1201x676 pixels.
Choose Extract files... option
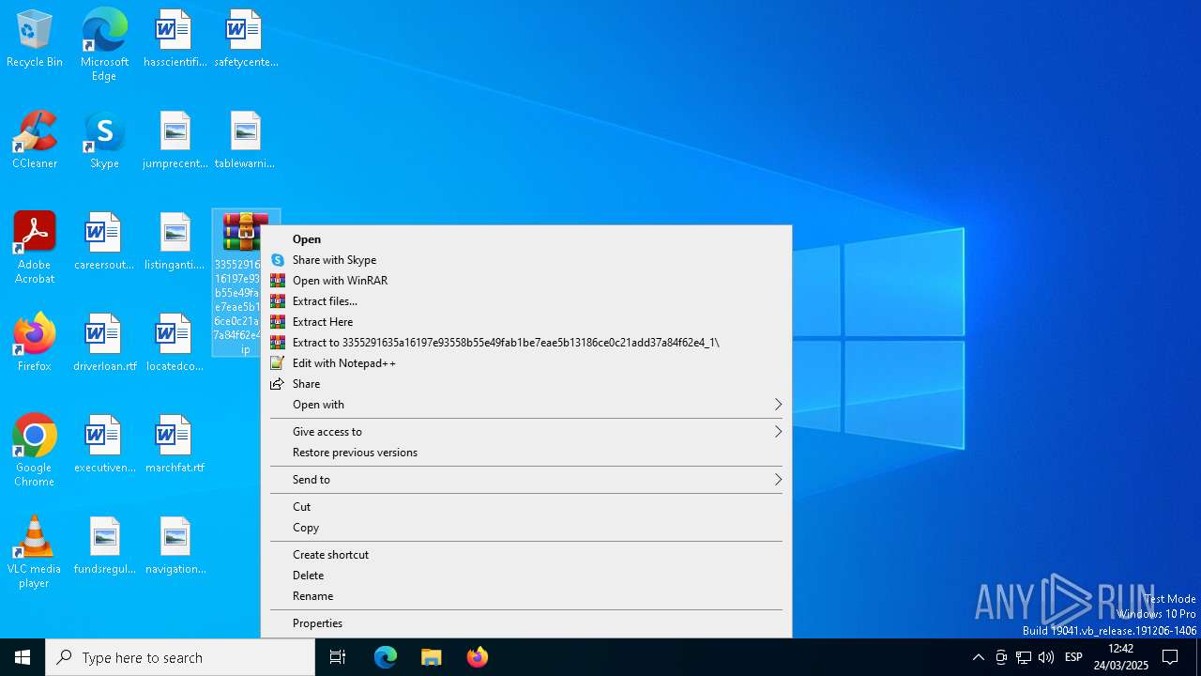526,301
